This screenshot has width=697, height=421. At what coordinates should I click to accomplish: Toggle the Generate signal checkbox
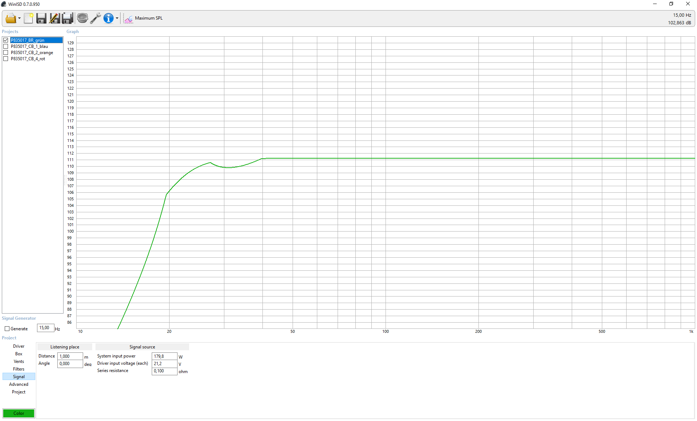click(x=7, y=329)
